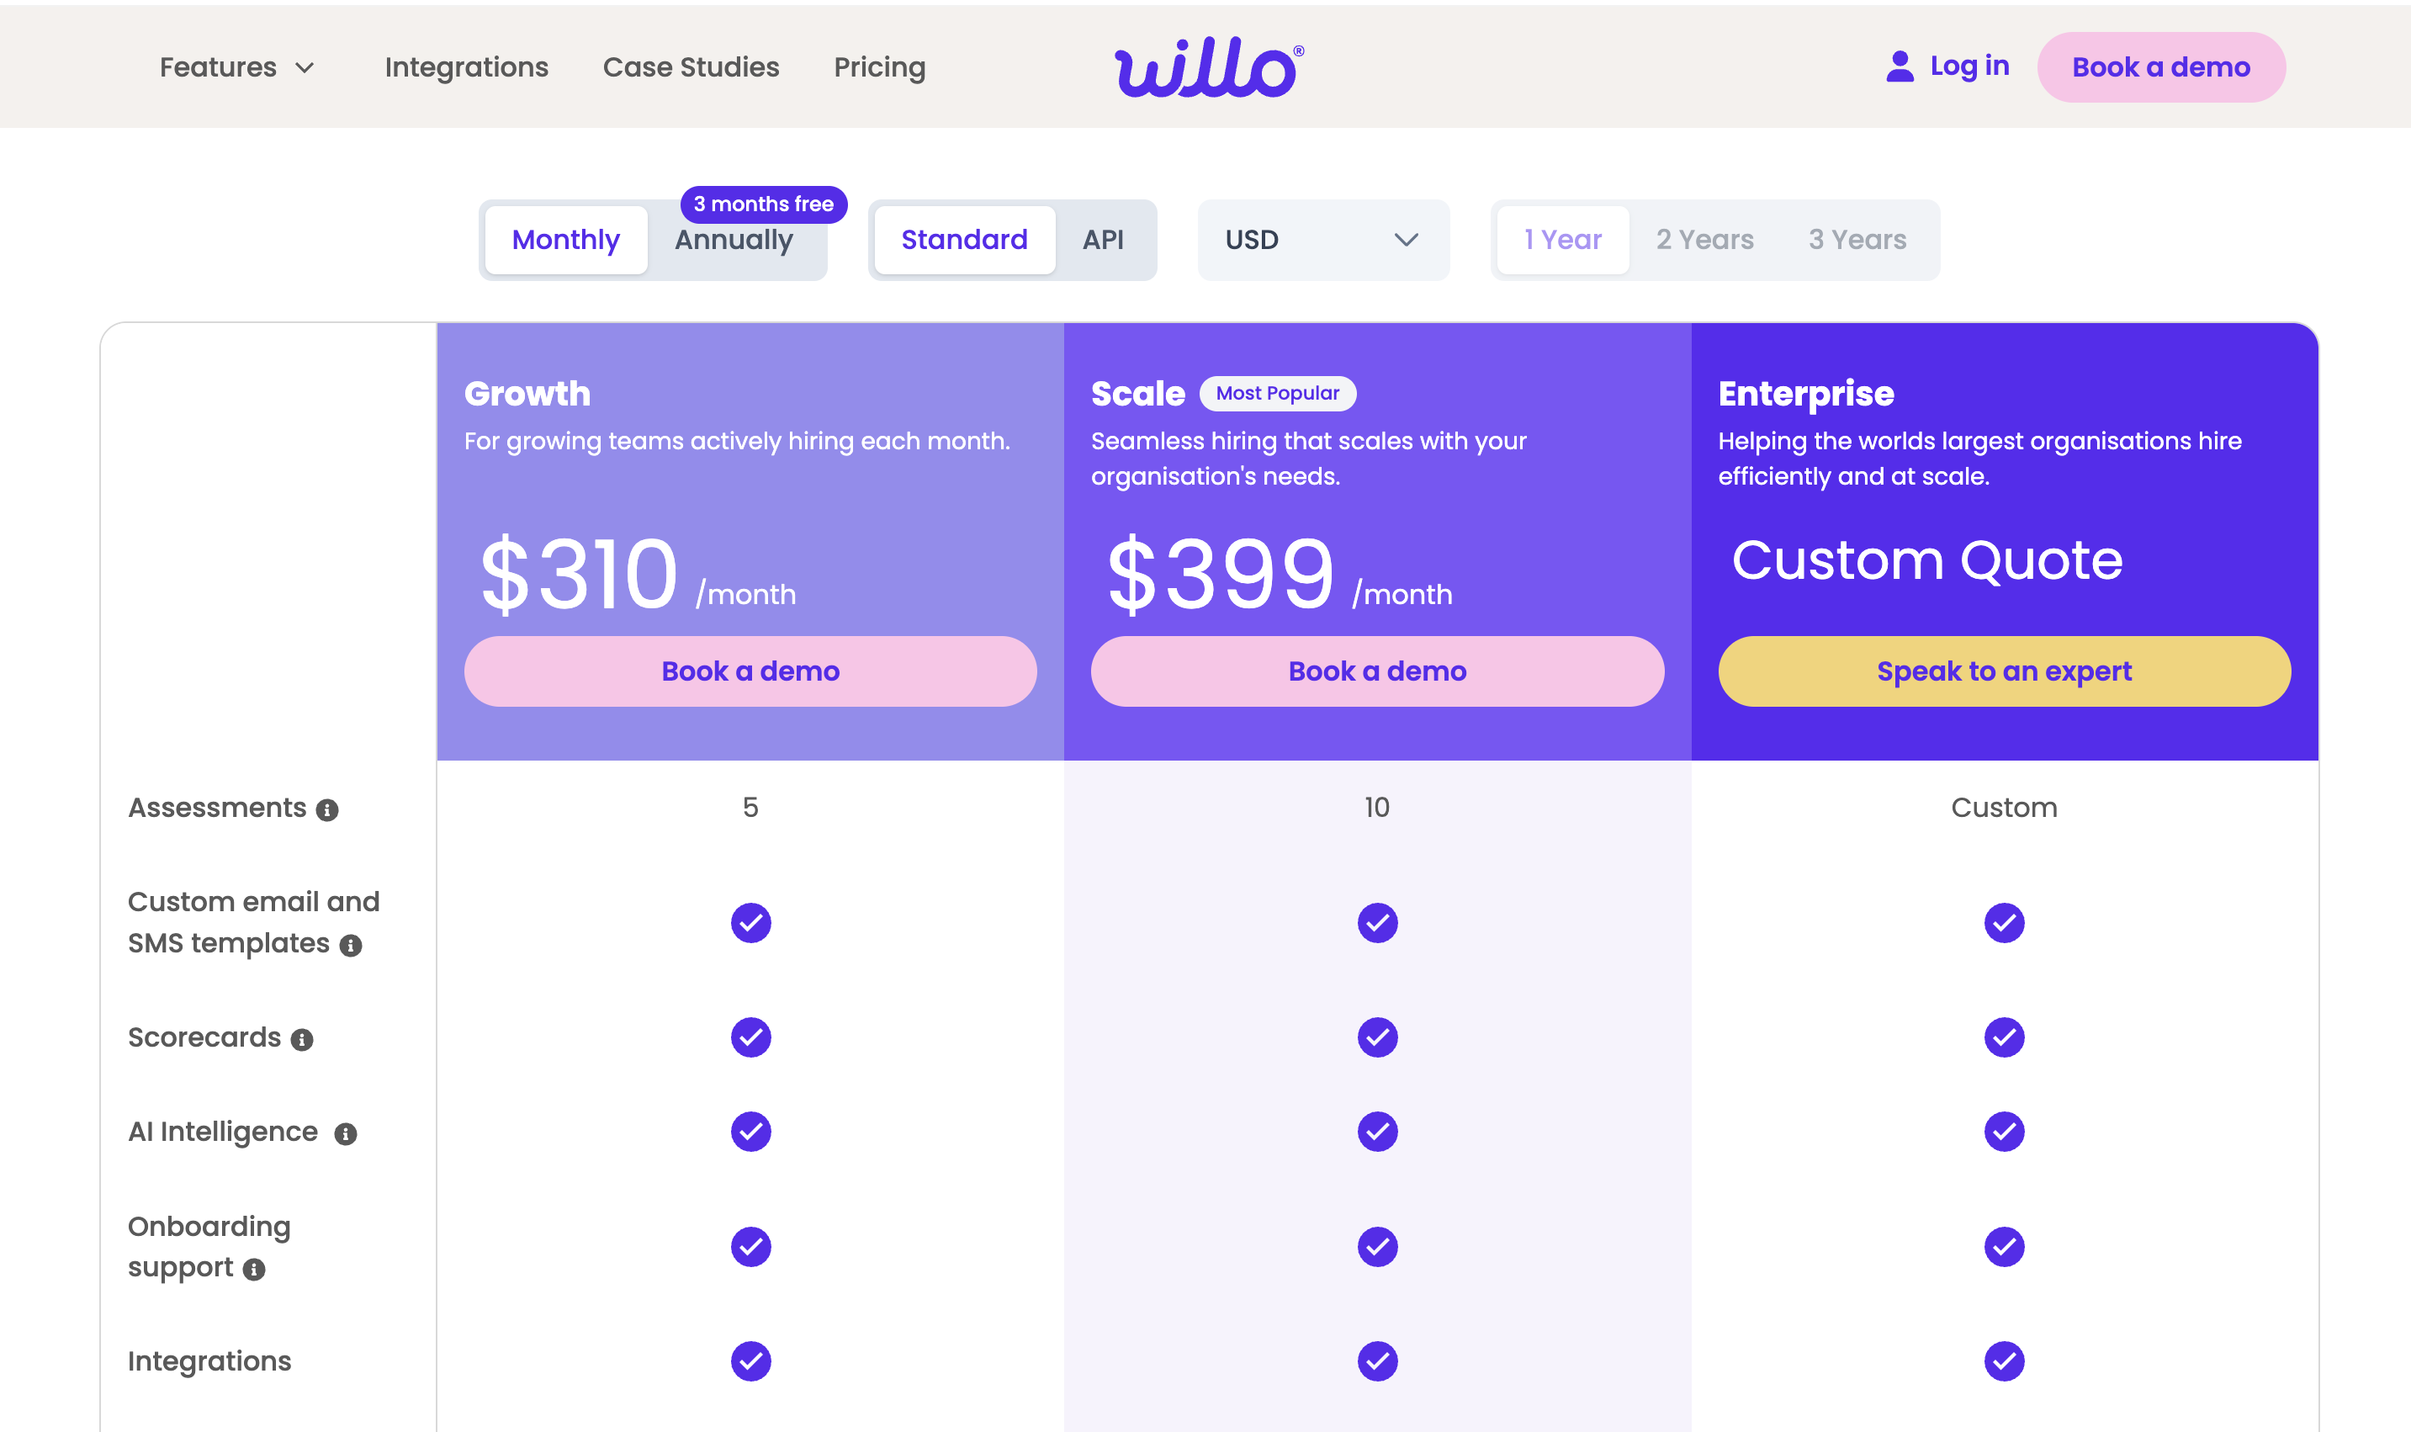2411x1432 pixels.
Task: Click info icon next to SMS templates
Action: click(x=351, y=946)
